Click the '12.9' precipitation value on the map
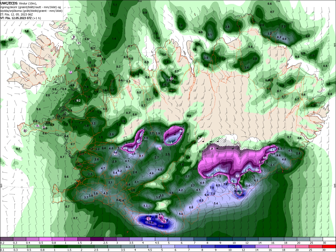Screen dimensions: 336x252 point(161,226)
